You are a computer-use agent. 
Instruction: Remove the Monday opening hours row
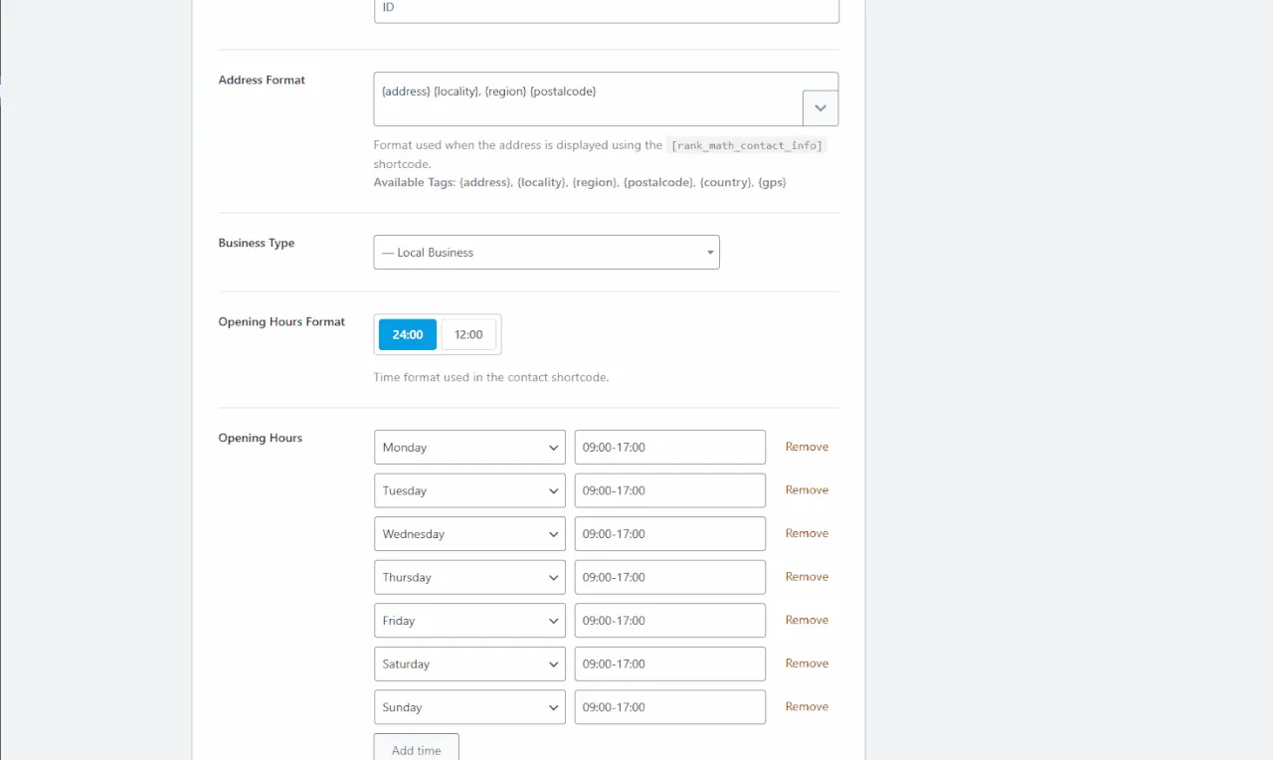pos(807,447)
